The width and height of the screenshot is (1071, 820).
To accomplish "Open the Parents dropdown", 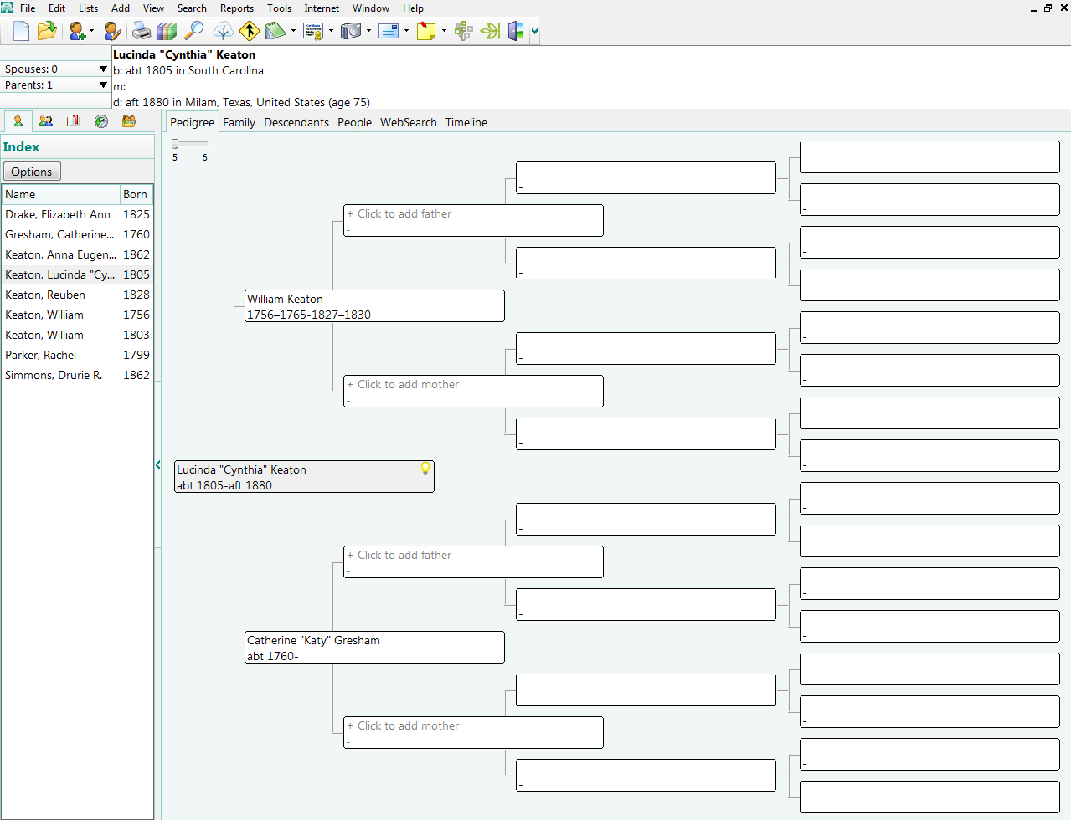I will [x=104, y=85].
